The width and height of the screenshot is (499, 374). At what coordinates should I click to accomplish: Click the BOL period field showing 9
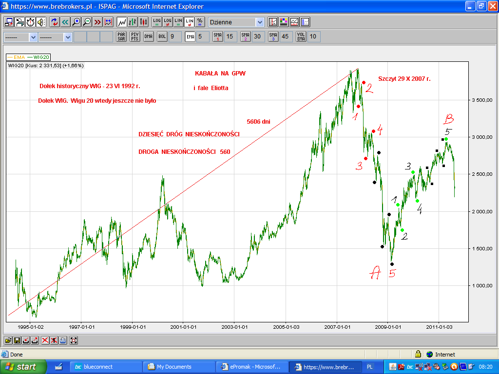point(175,37)
